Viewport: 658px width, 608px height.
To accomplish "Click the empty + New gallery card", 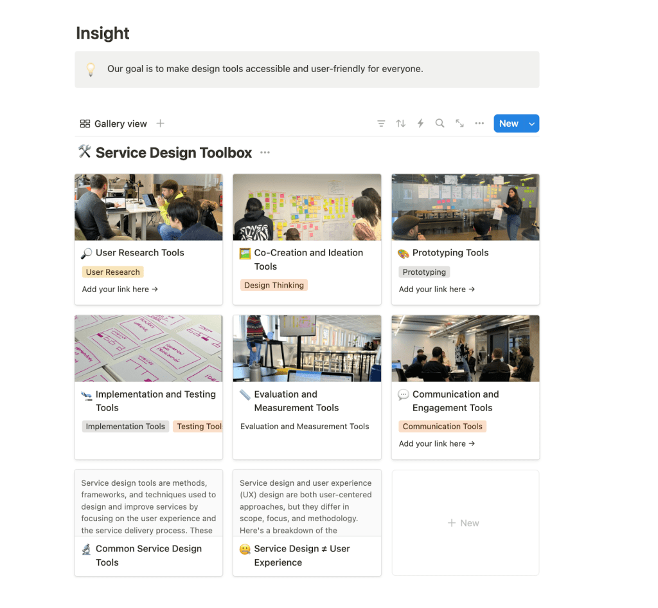I will coord(465,523).
